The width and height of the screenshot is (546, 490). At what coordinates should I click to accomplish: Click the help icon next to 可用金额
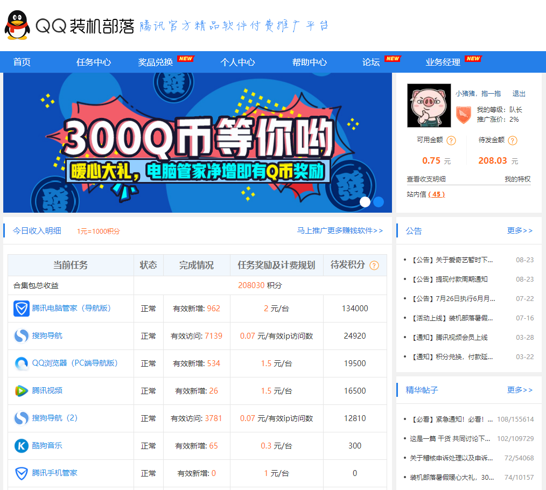click(451, 141)
